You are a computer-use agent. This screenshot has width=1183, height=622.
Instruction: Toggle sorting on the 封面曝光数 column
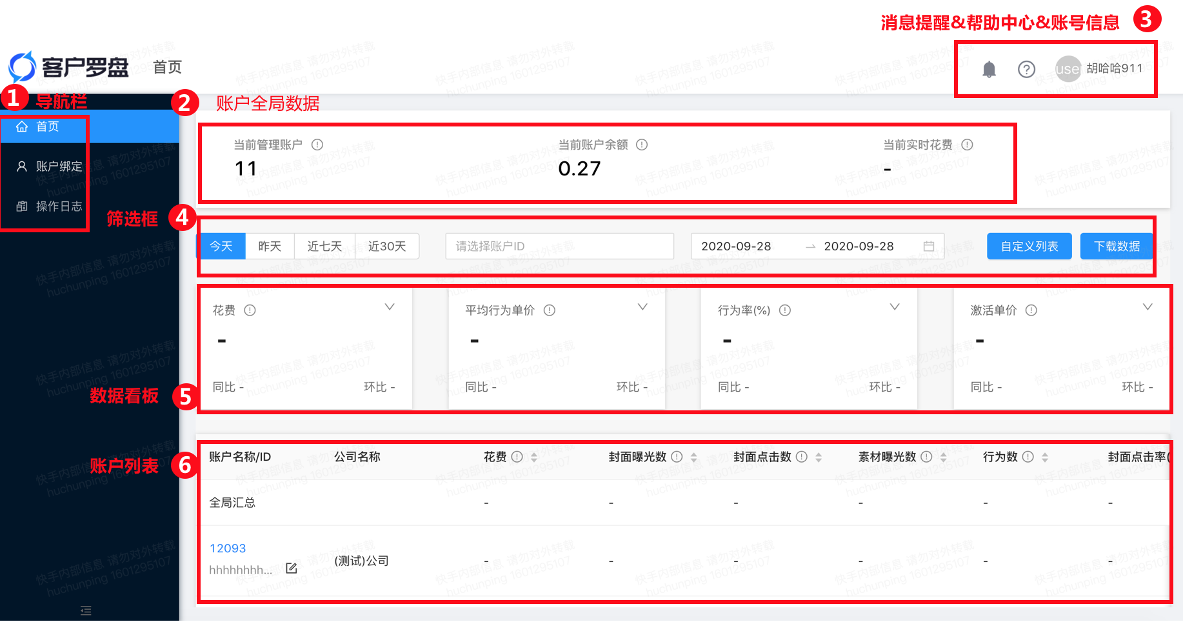693,457
